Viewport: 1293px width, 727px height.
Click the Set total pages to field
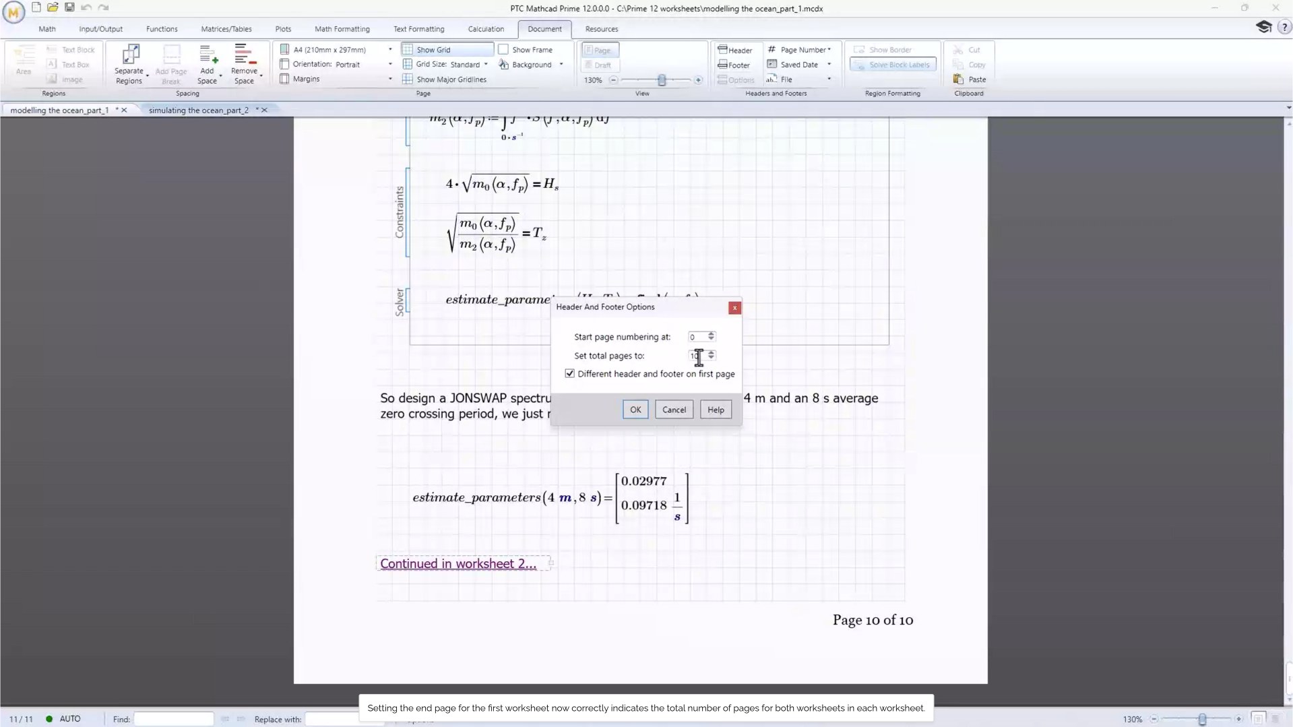696,356
